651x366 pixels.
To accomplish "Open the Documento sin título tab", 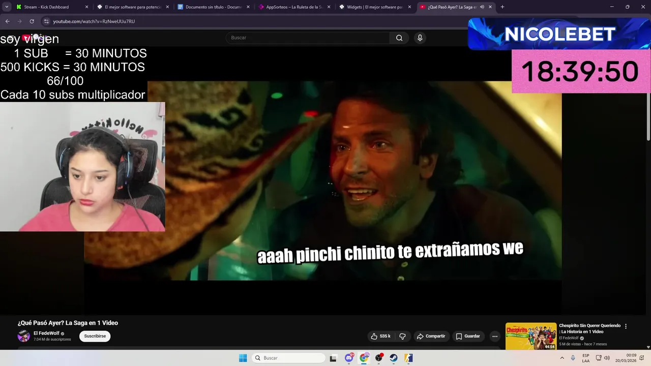I will pyautogui.click(x=214, y=7).
